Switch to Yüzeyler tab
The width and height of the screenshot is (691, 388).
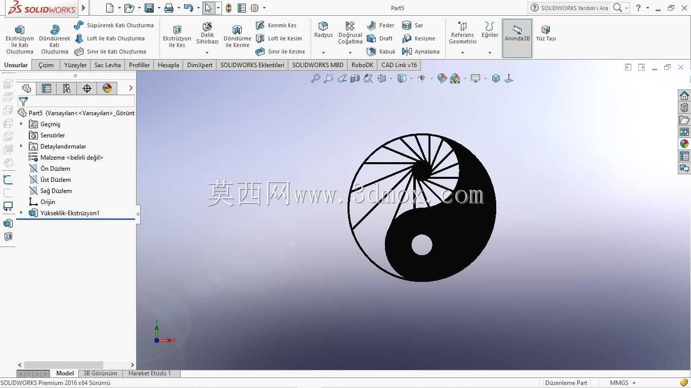coord(75,65)
